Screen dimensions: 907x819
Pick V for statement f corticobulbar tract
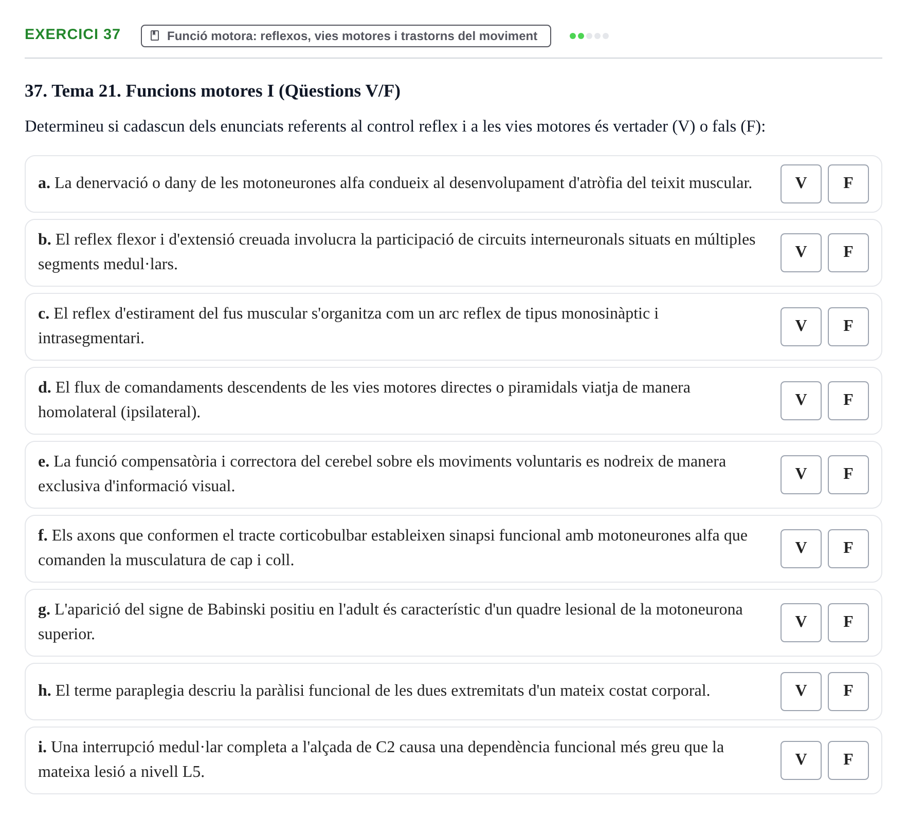(x=801, y=549)
